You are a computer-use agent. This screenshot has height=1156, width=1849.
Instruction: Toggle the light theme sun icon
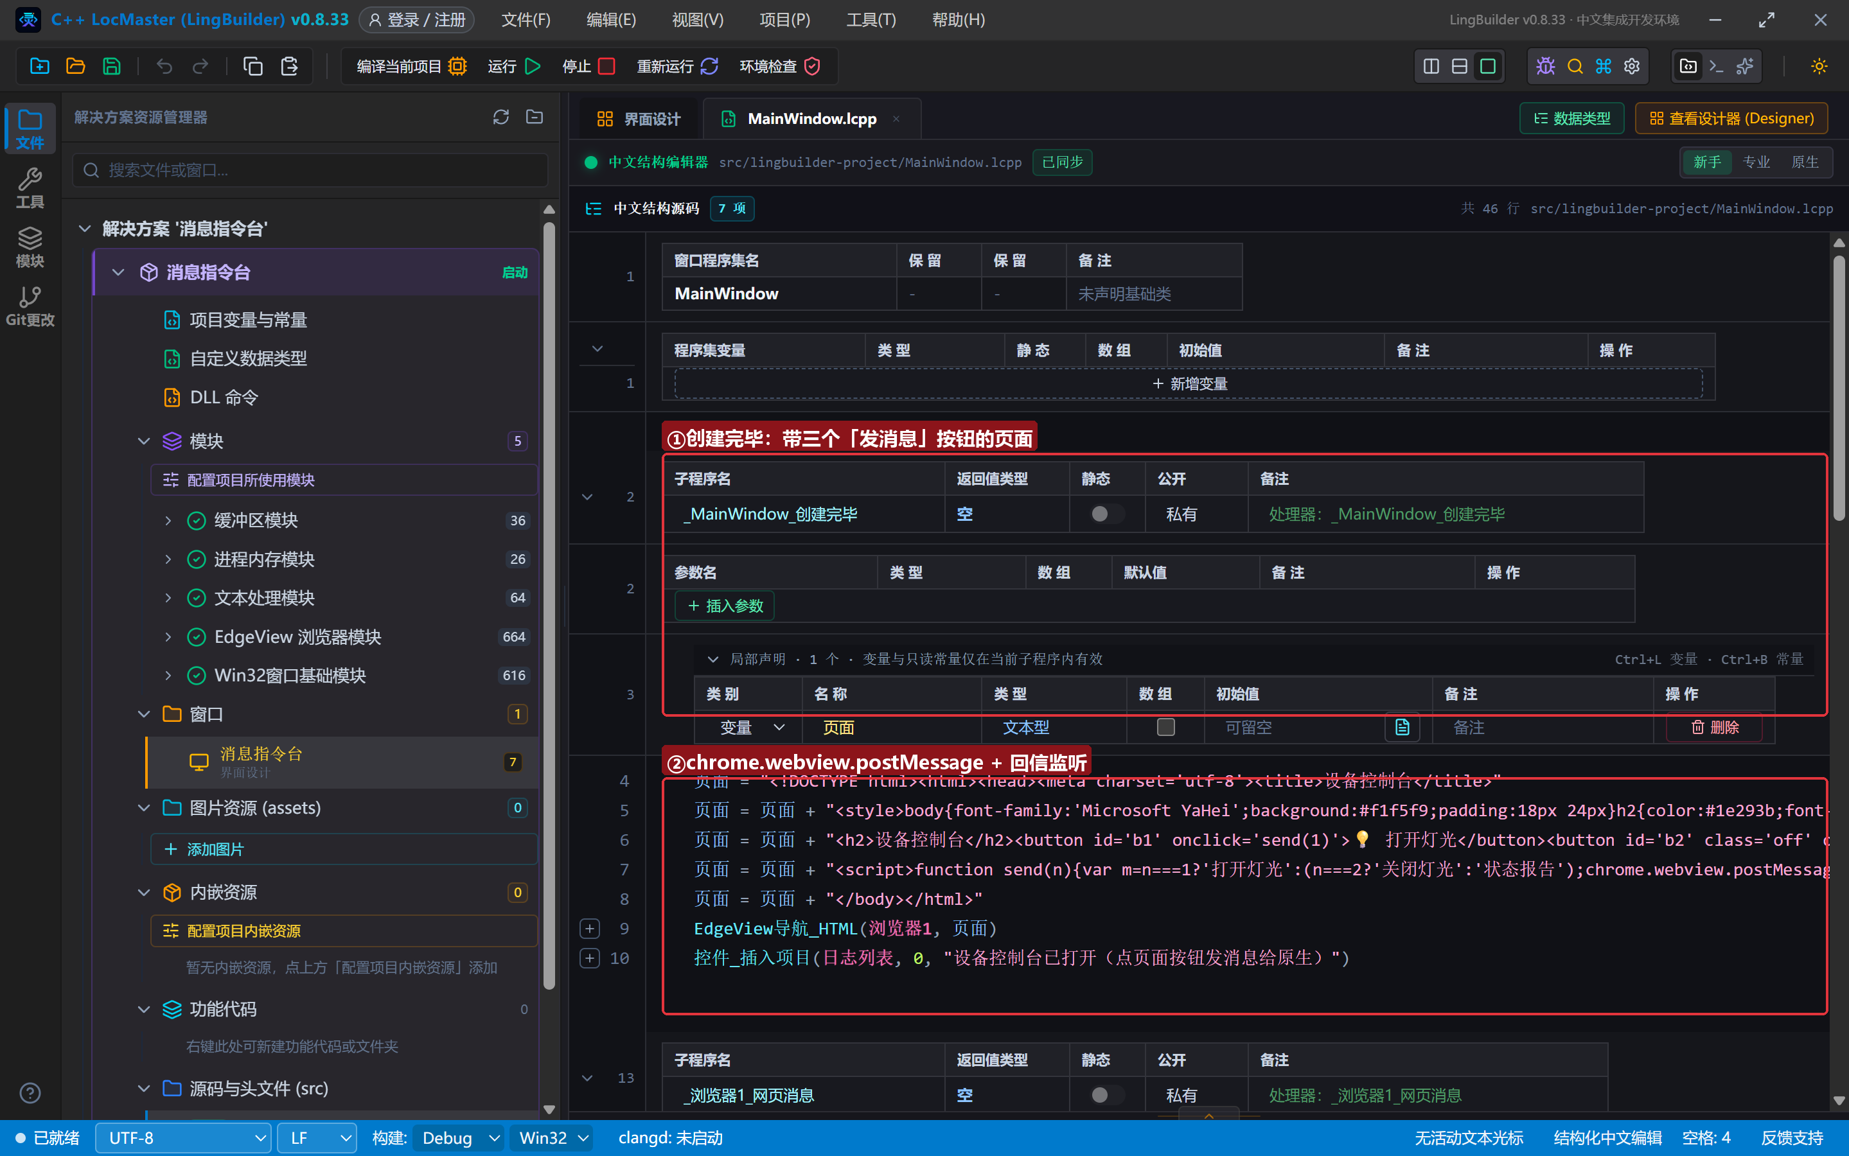pos(1819,67)
